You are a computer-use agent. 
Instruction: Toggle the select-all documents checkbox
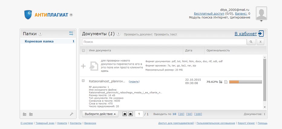tap(83, 51)
